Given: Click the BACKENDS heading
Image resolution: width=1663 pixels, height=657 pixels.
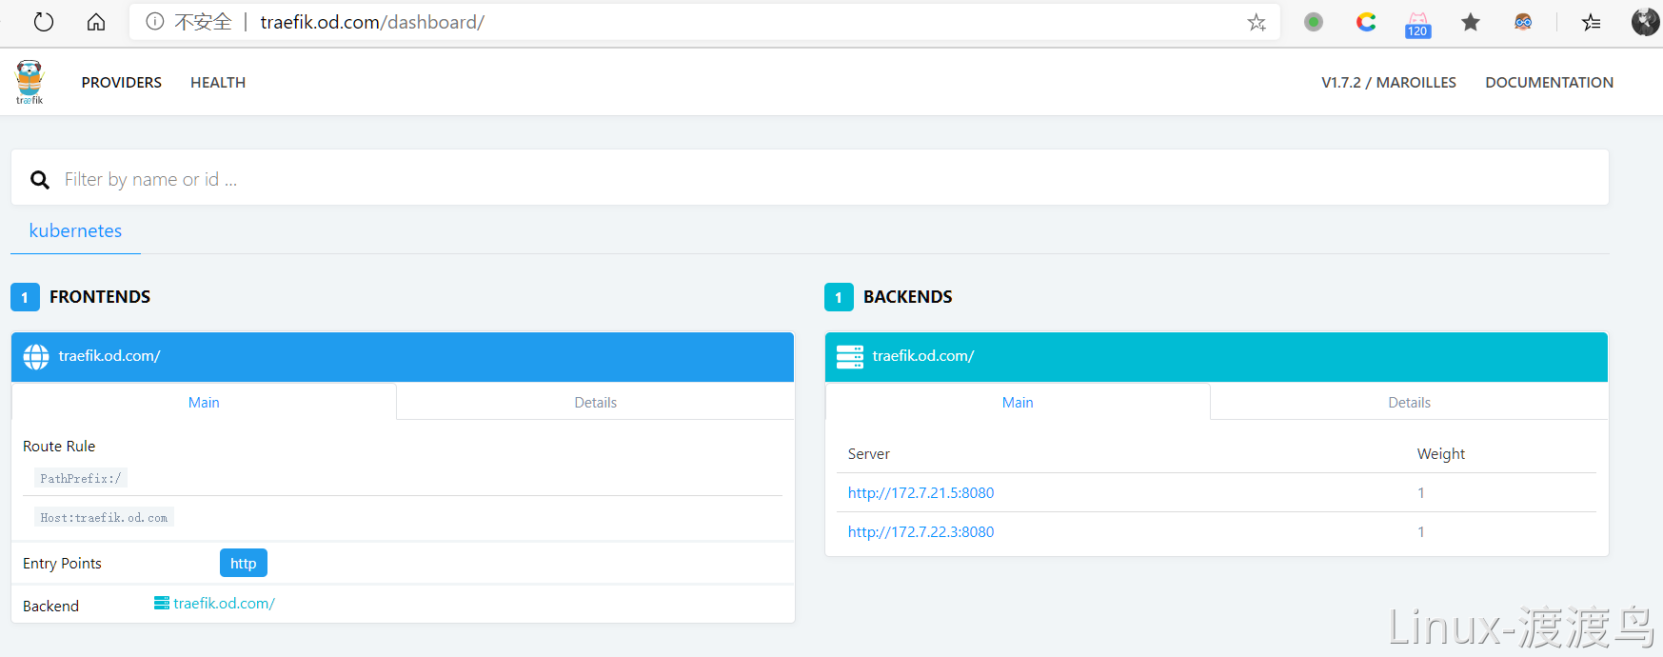Looking at the screenshot, I should pyautogui.click(x=907, y=296).
